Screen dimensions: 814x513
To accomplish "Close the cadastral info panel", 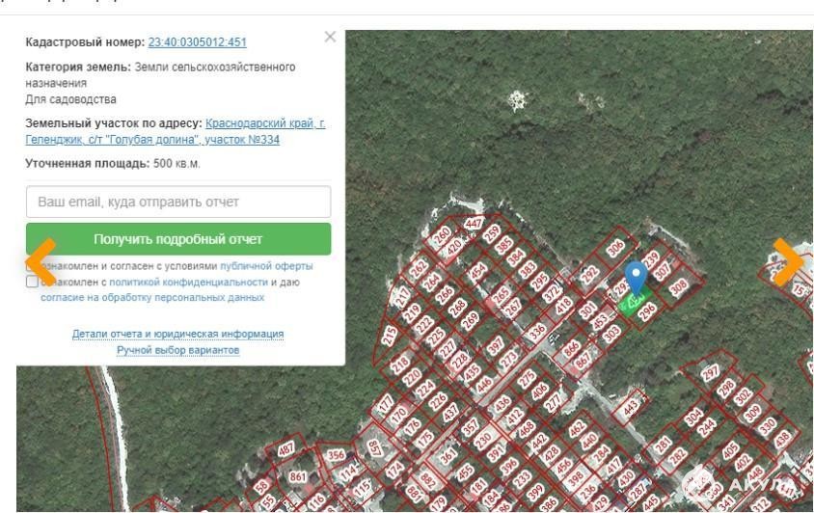I will 330,37.
